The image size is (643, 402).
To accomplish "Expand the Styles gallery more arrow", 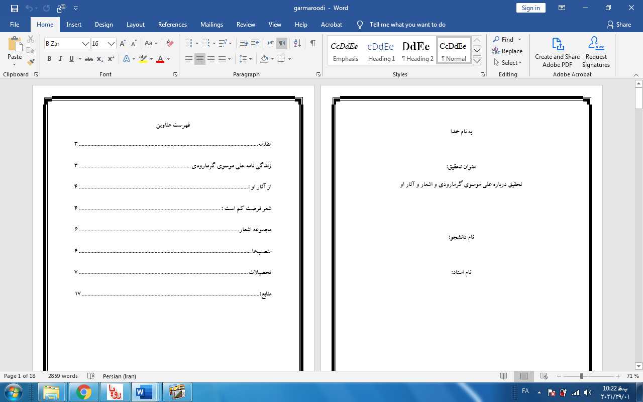I will 477,61.
